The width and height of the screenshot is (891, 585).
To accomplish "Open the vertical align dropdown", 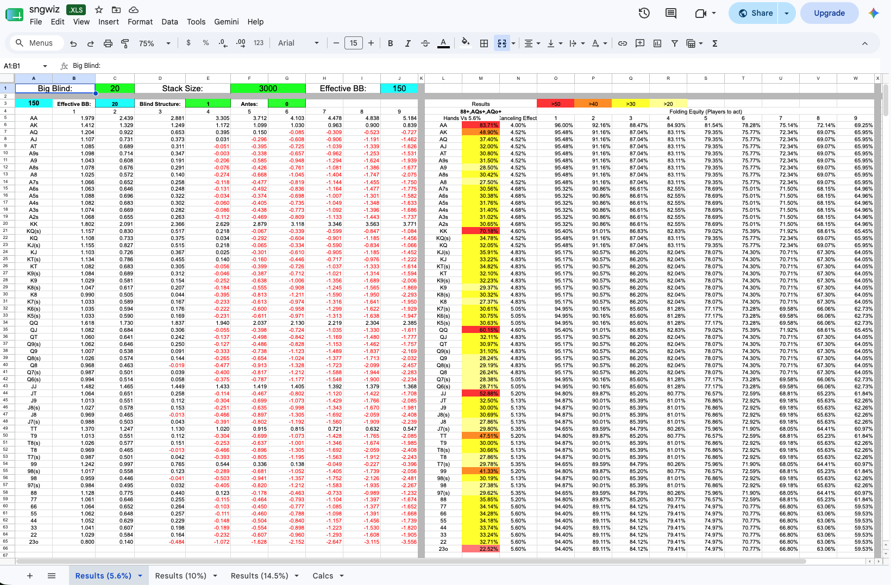I will 554,43.
